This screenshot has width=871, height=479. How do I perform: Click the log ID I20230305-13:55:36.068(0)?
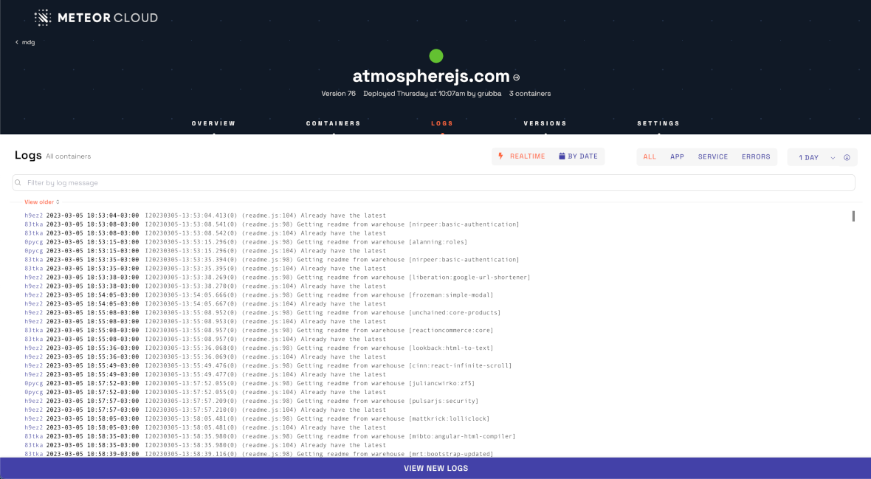[x=191, y=348]
